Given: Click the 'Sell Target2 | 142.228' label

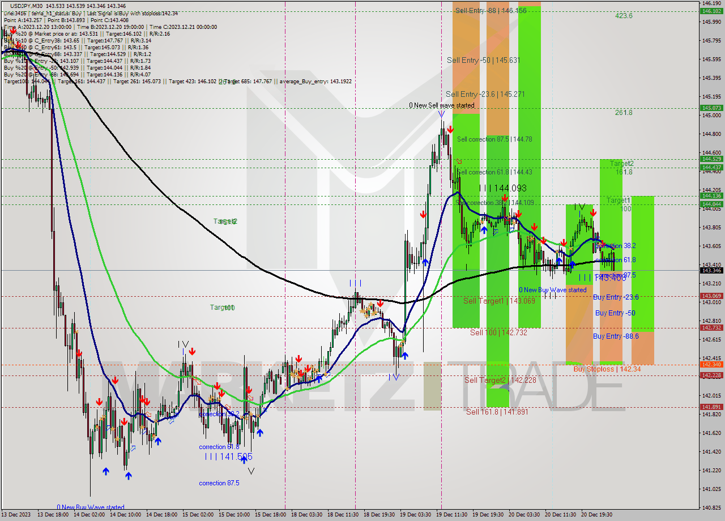Looking at the screenshot, I should [500, 380].
